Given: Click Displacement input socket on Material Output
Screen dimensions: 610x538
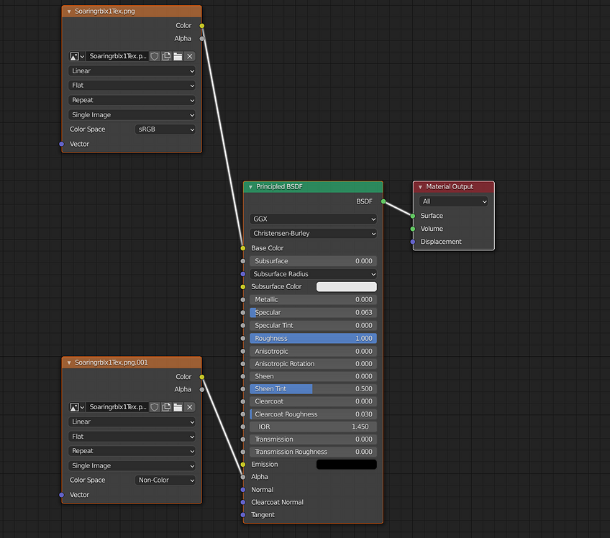Looking at the screenshot, I should click(x=413, y=242).
